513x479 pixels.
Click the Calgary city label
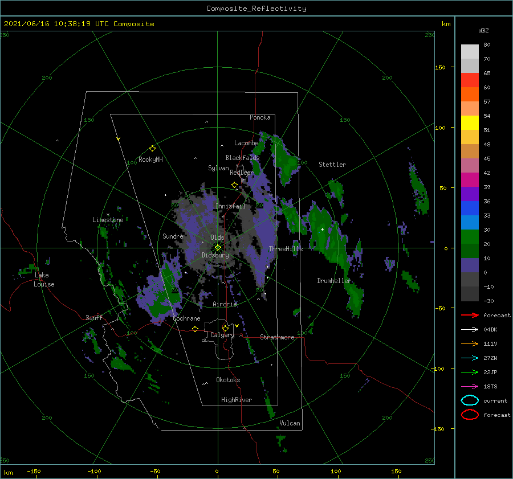click(222, 335)
